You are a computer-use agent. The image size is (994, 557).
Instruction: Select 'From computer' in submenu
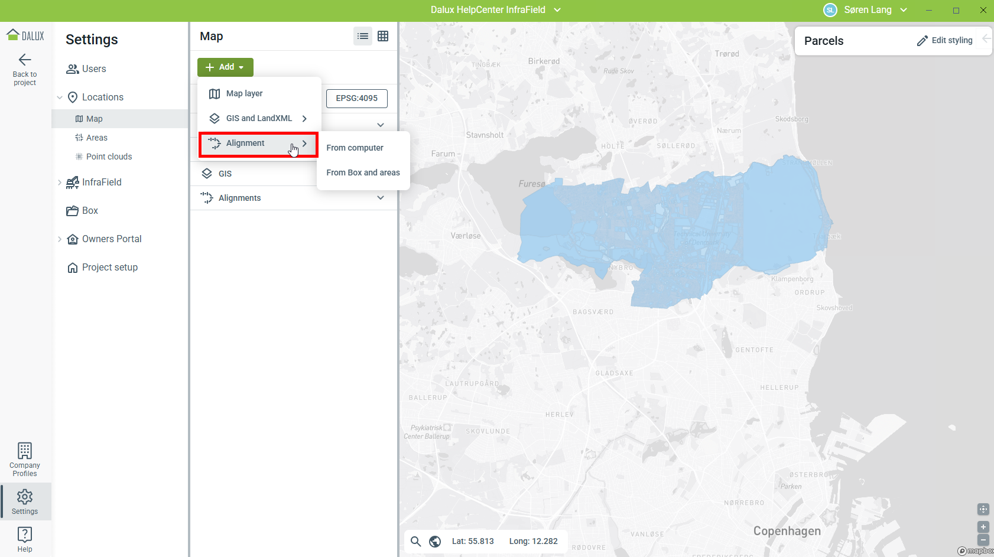click(x=355, y=148)
